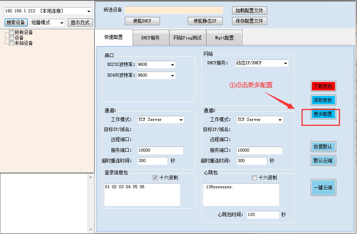
Task: Check the 所有设备 checkbox in device tree
Action: pos(11,32)
